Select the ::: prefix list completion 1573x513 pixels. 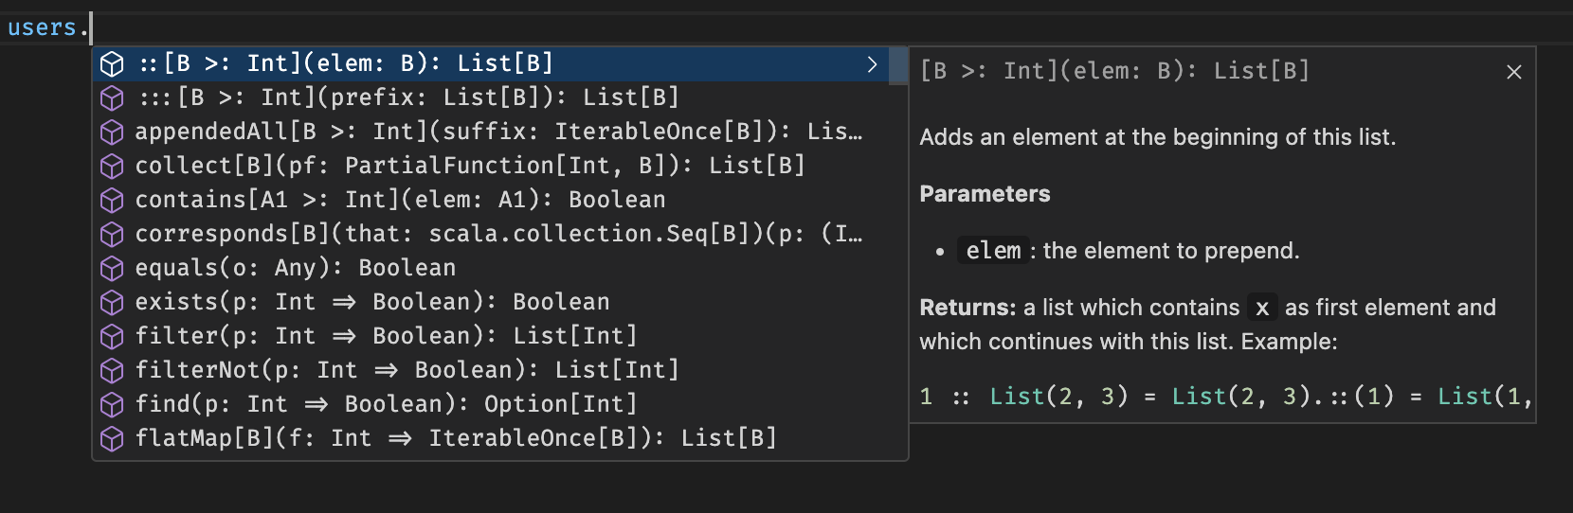[x=407, y=97]
